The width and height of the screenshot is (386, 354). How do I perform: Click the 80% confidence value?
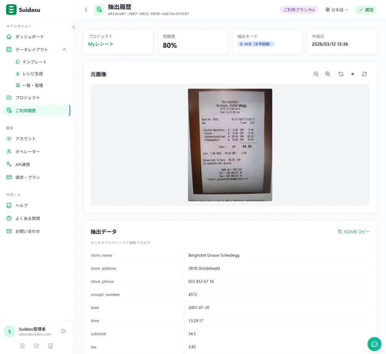[169, 45]
